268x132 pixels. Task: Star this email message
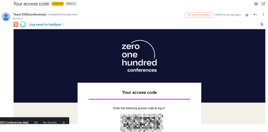[247, 15]
